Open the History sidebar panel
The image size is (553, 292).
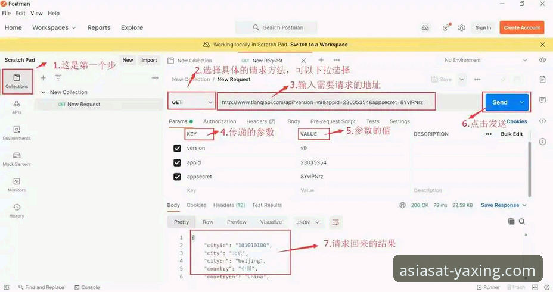point(17,211)
